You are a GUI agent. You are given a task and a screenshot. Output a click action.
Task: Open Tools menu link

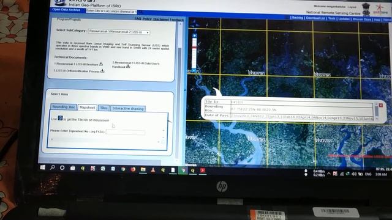pyautogui.click(x=332, y=18)
